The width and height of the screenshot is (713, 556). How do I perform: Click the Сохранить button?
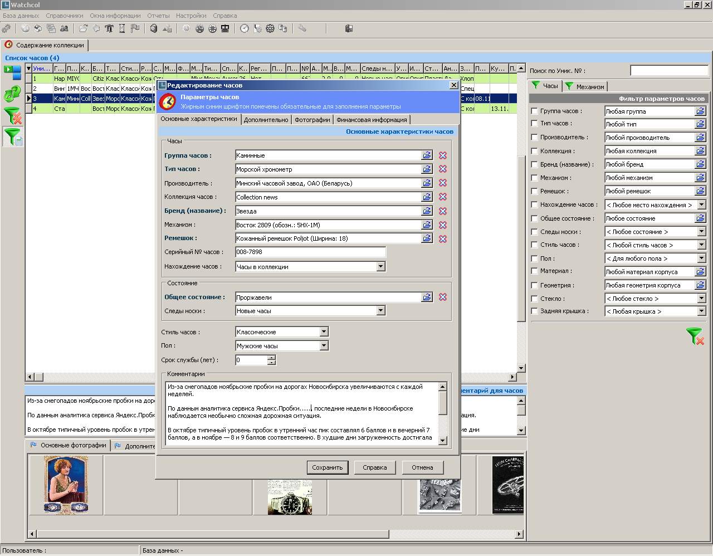pyautogui.click(x=328, y=467)
